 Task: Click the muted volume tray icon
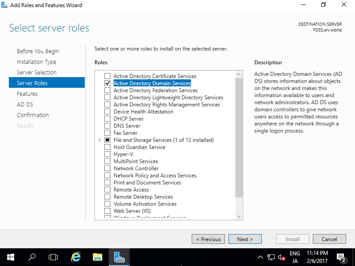(x=281, y=258)
